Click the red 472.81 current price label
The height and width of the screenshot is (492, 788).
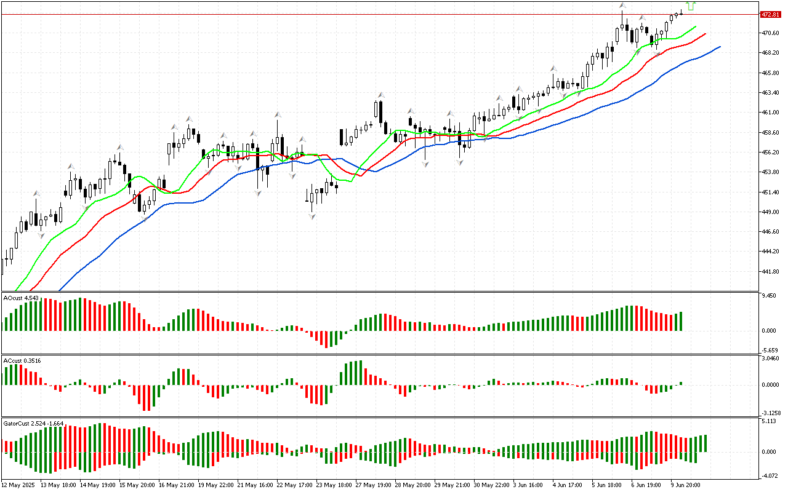point(768,14)
